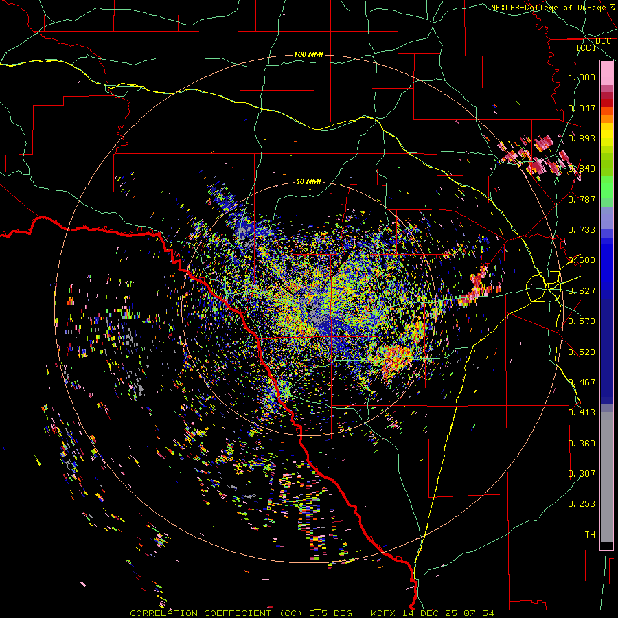
Task: Select the 0.413 scale value label
Action: click(582, 413)
